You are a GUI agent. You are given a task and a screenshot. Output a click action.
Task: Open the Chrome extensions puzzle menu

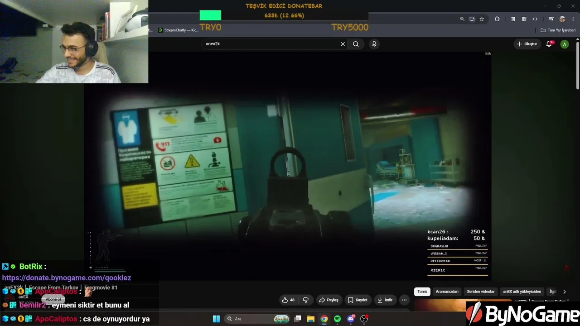coord(497,19)
